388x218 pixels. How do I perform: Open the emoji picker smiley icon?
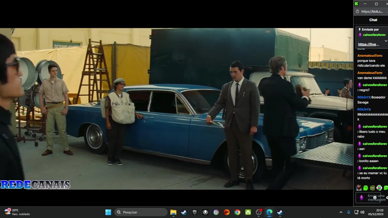(375, 198)
